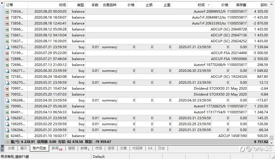Click the summary row status circle icon
The image size is (275, 159).
click(7, 142)
